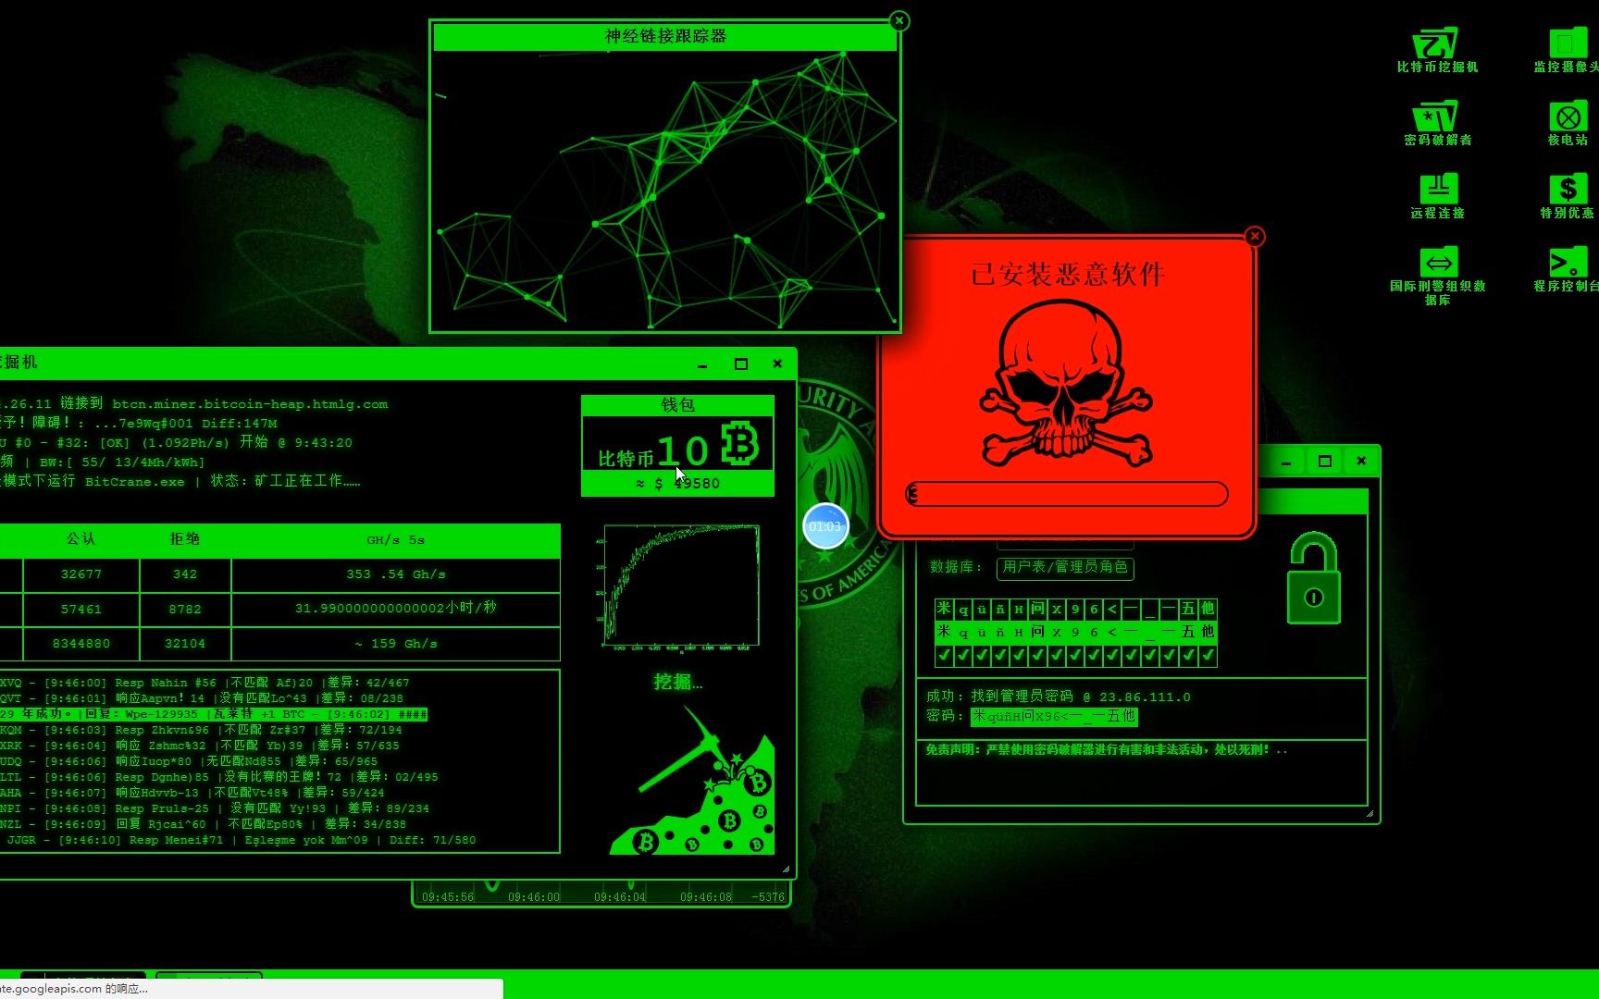The height and width of the screenshot is (999, 1599).
Task: Click the Bitcoin symbol in the wallet panel
Action: [x=739, y=444]
